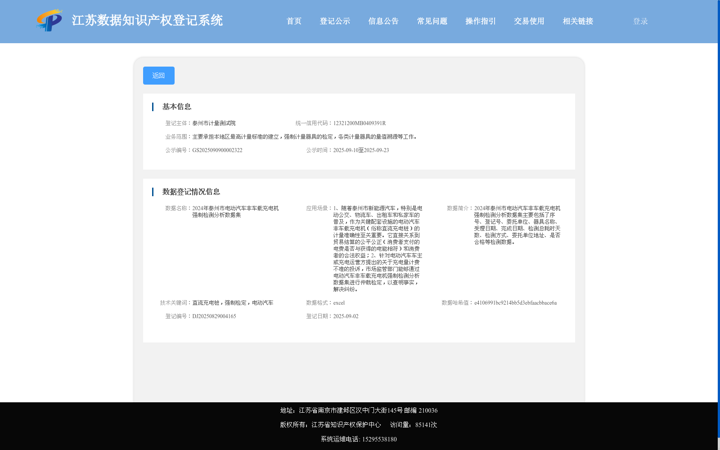Click the site logo icon in header

tap(49, 20)
